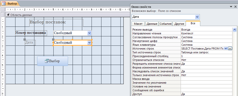Select the Область данных section bar
238x96 pixels.
click(68, 15)
